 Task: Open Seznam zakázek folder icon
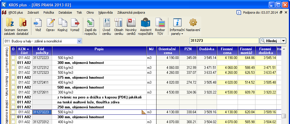pyautogui.click(x=10, y=23)
